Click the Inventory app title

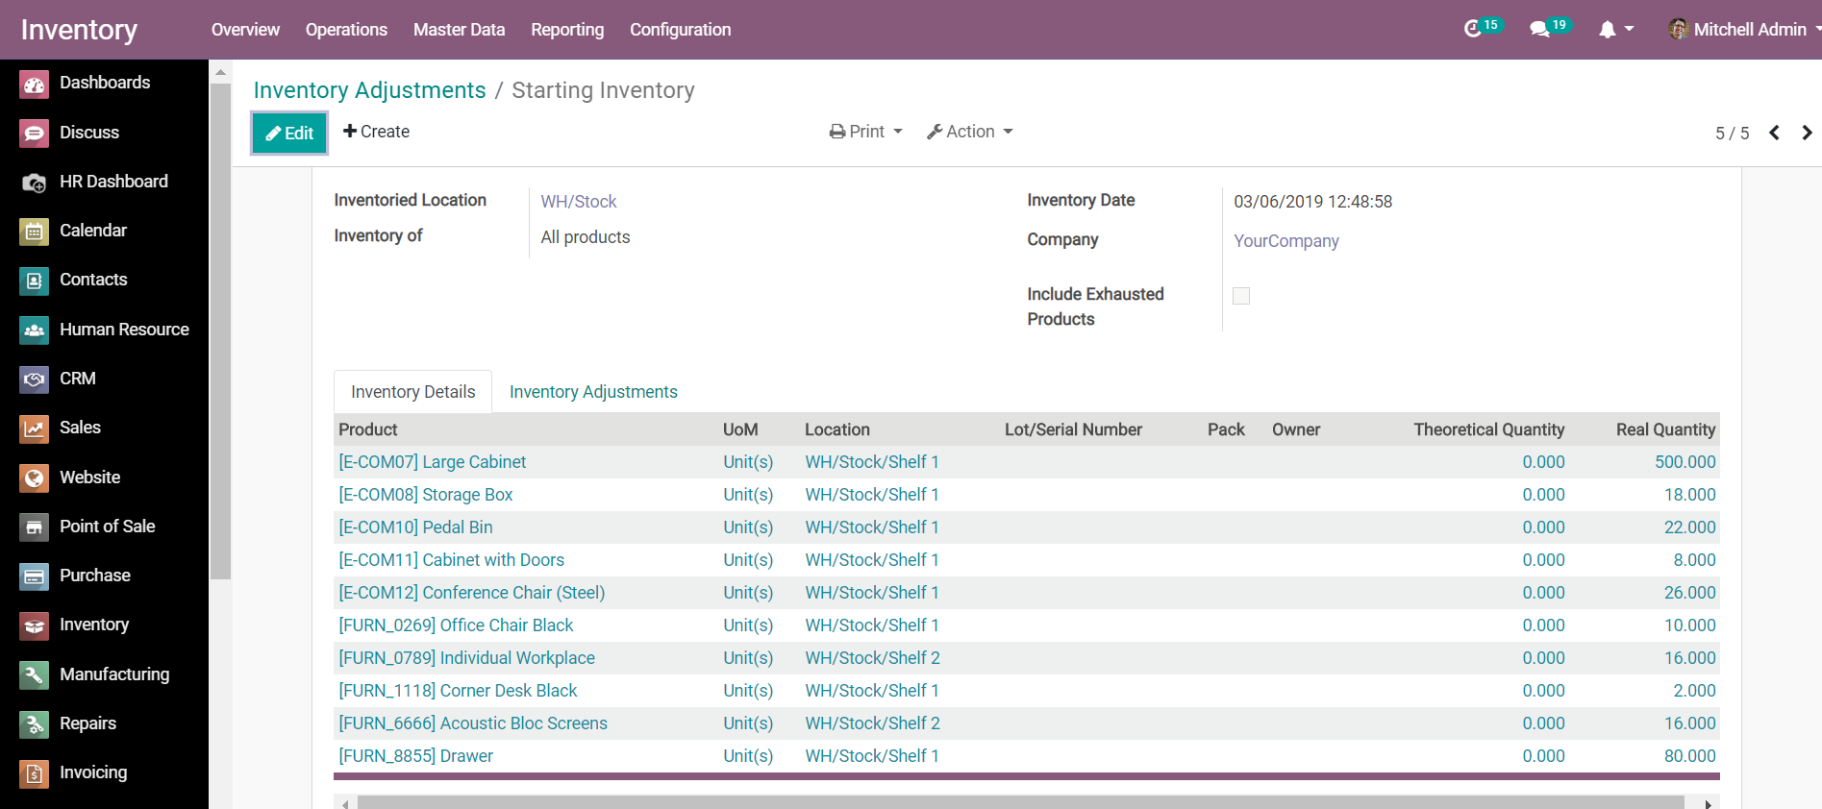79,30
